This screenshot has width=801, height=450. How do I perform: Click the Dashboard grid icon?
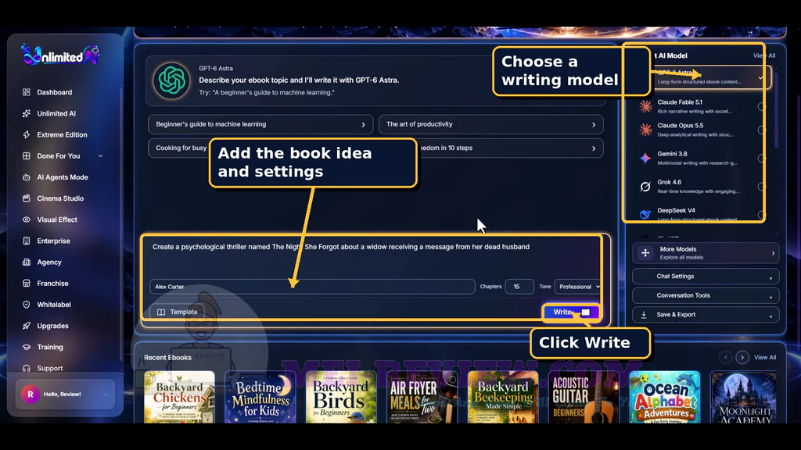point(27,92)
